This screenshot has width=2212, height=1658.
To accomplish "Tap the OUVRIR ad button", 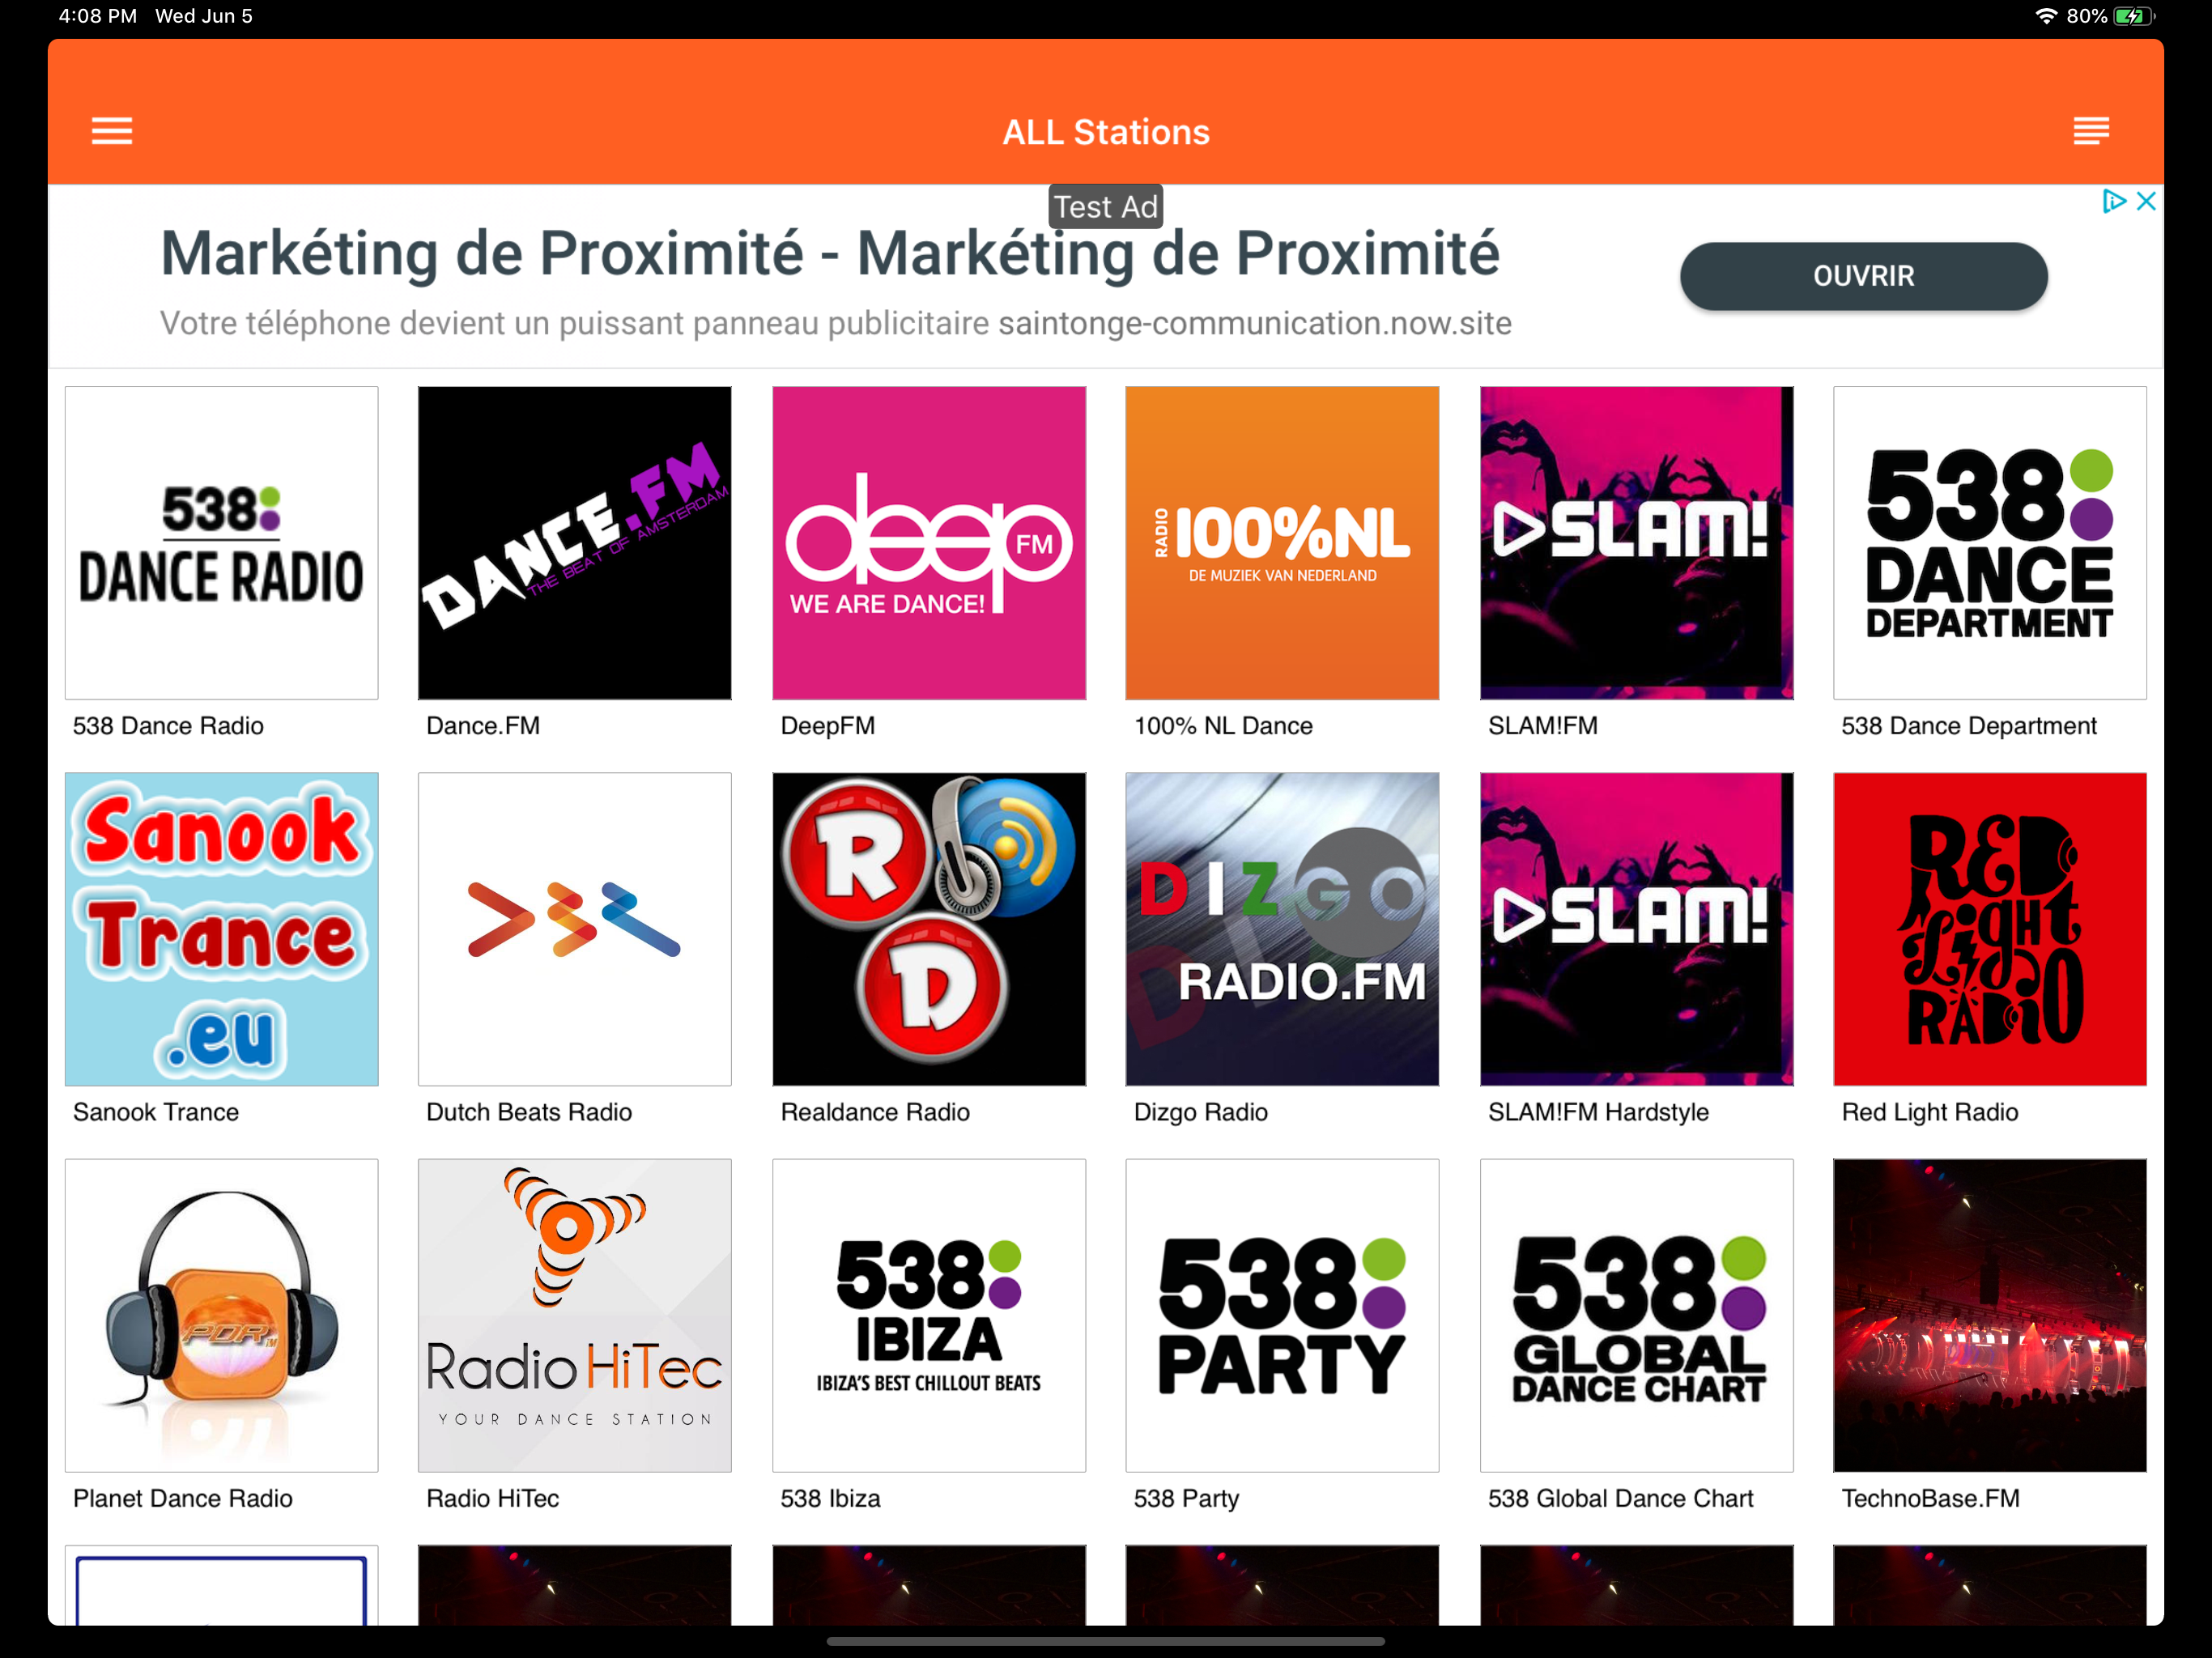I will pos(1863,276).
